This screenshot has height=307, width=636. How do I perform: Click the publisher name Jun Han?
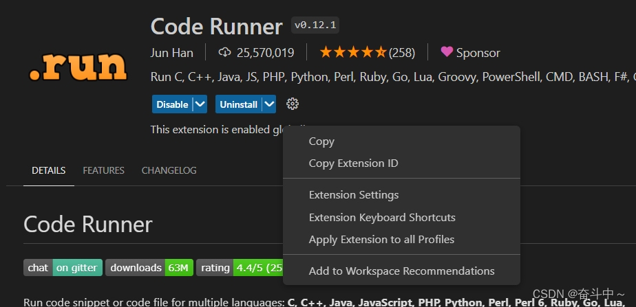coord(171,53)
